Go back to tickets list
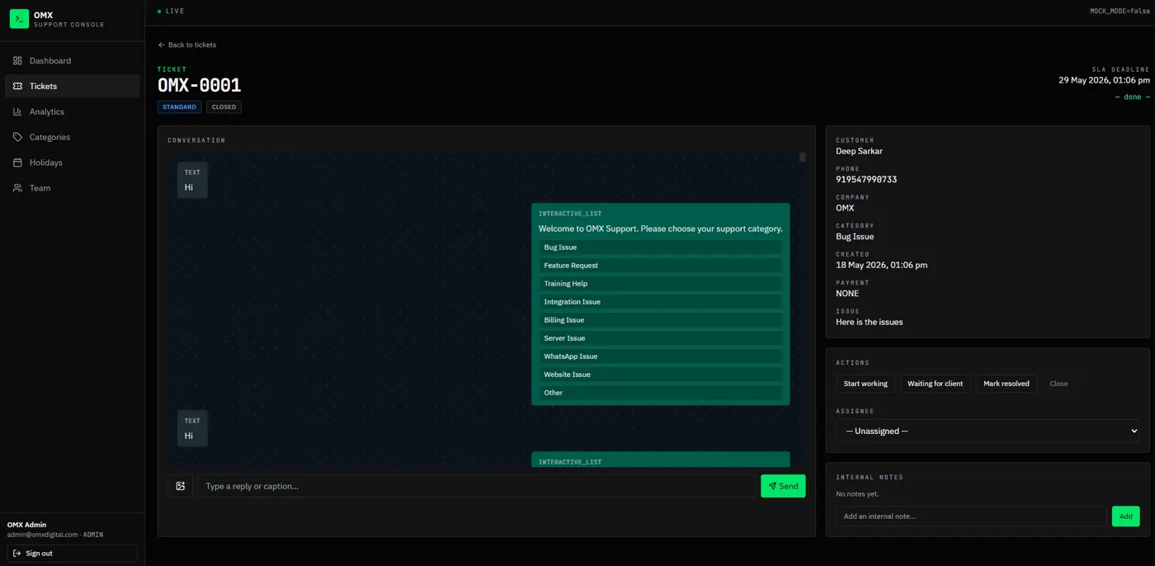Image resolution: width=1155 pixels, height=566 pixels. 187,45
